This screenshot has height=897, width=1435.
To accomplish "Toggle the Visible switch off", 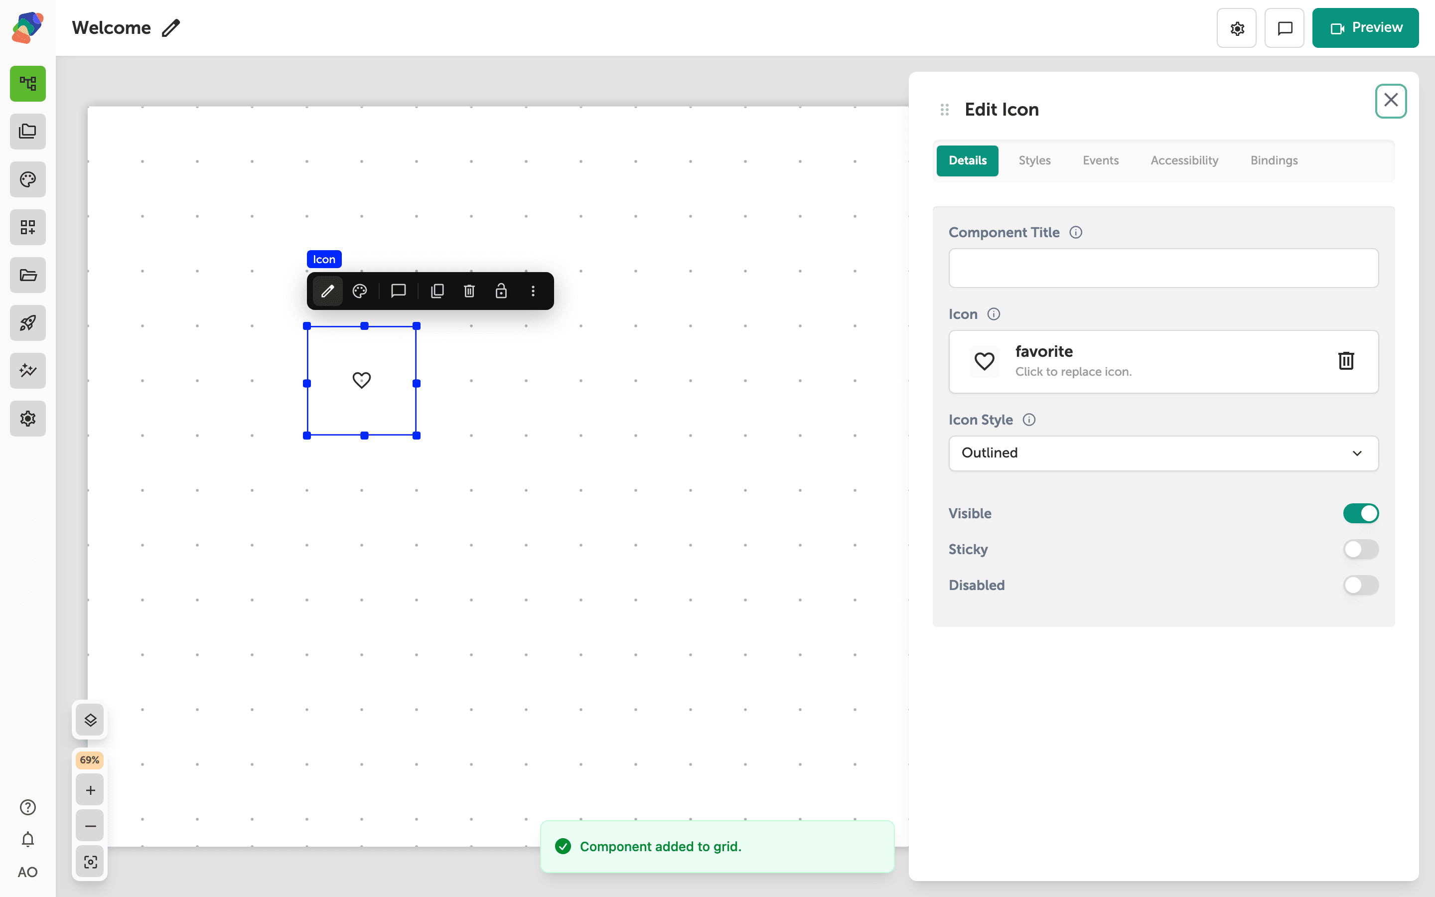I will pyautogui.click(x=1361, y=513).
